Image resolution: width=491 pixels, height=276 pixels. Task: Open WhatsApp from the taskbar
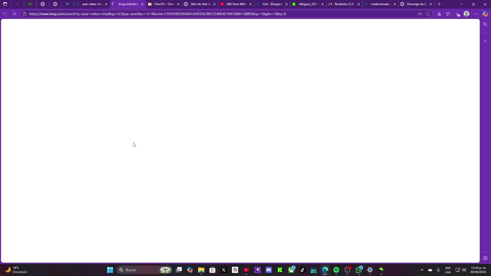pos(359,270)
